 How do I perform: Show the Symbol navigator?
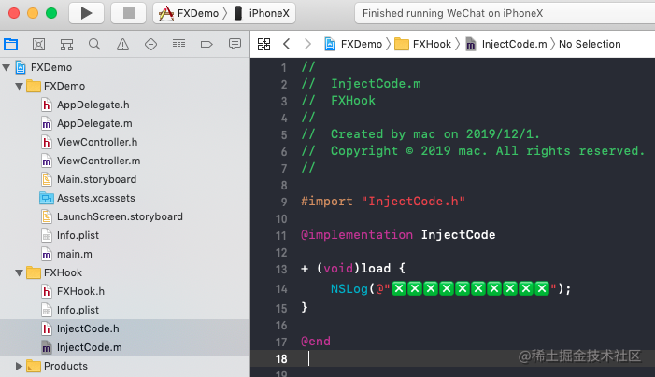point(67,44)
